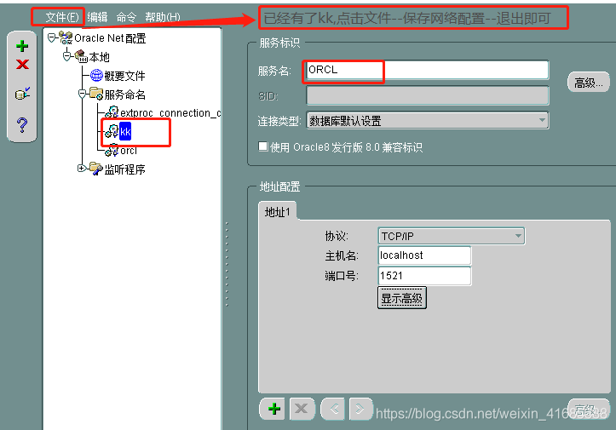This screenshot has width=616, height=430.
Task: Click the Oracle Net 配置 root node icon
Action: (x=66, y=37)
